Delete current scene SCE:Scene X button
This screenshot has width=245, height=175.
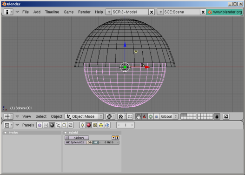tap(203, 12)
